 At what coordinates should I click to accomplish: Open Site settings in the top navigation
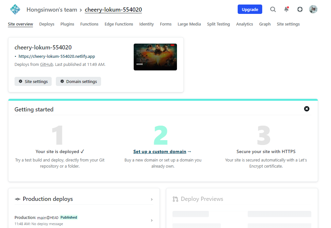coord(288,24)
